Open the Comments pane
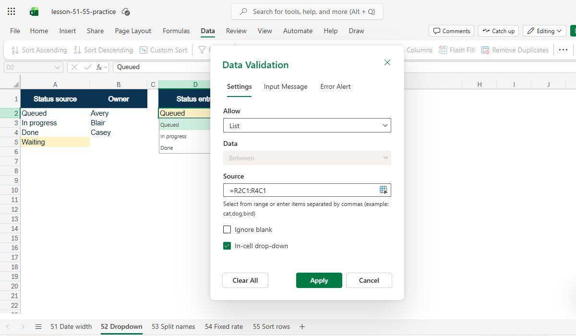The width and height of the screenshot is (576, 336). (x=451, y=31)
